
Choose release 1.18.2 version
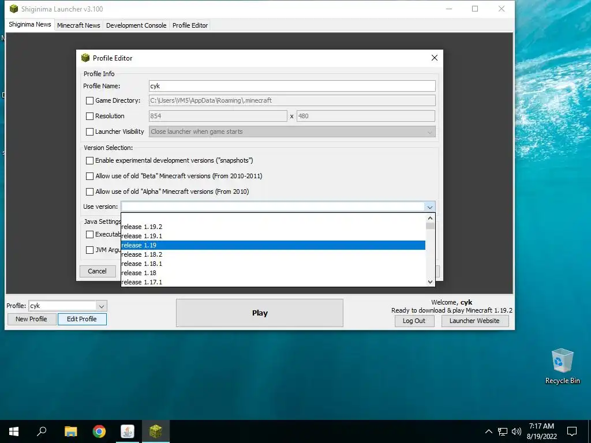pyautogui.click(x=273, y=254)
